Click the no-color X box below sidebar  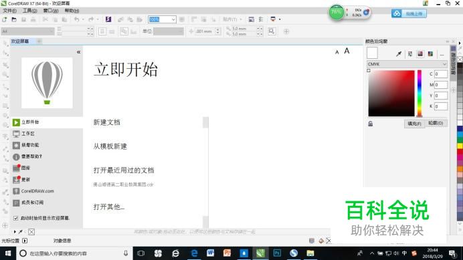(31, 232)
